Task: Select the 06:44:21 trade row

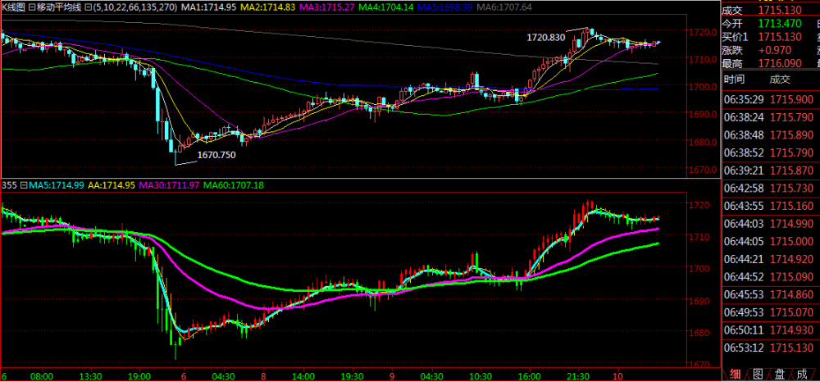Action: point(769,259)
